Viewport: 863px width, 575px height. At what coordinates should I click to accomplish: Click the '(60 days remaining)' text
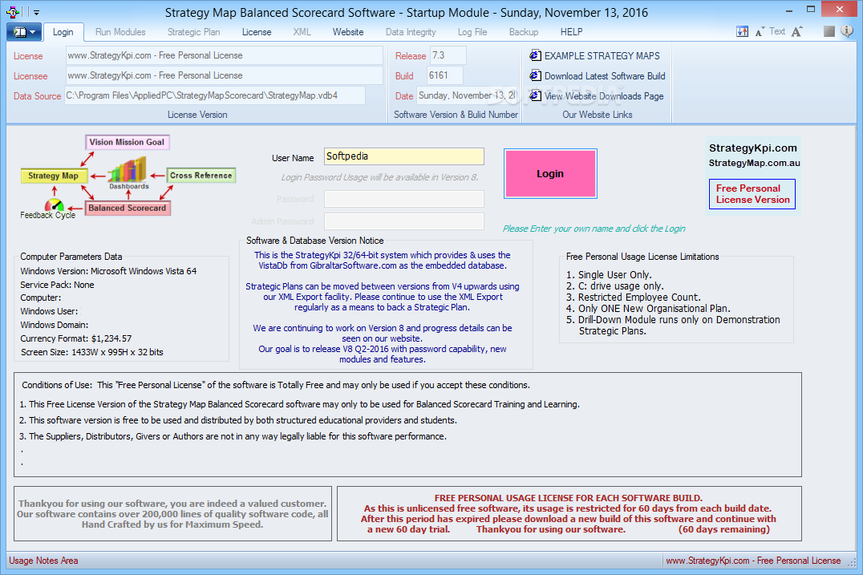[x=723, y=529]
